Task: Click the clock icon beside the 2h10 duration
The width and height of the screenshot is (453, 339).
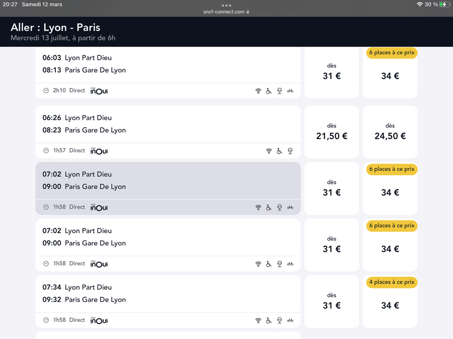Action: coord(46,91)
